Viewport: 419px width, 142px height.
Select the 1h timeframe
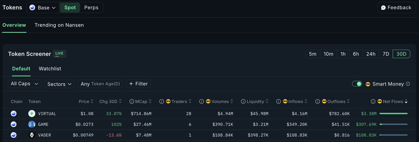(343, 54)
